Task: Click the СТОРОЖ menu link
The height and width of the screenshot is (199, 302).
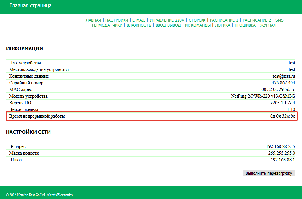Action: 197,20
